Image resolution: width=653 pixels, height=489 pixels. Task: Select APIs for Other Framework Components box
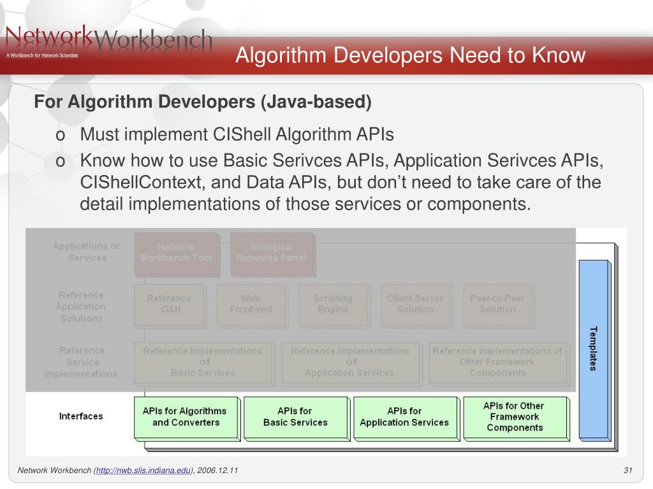[517, 419]
